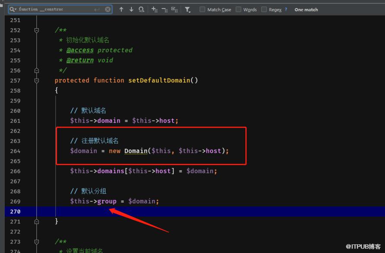
Task: Clear the search field with the X icon
Action: click(108, 10)
